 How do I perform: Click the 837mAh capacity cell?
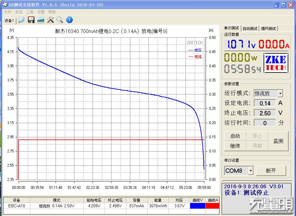point(137,206)
